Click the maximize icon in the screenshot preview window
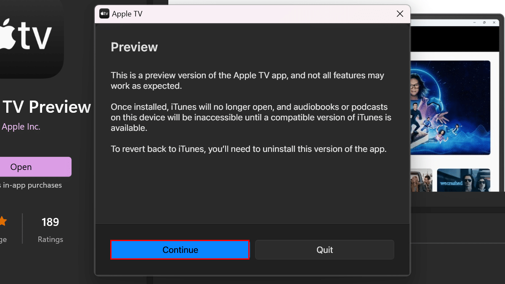Viewport: 505px width, 284px height. pyautogui.click(x=484, y=22)
